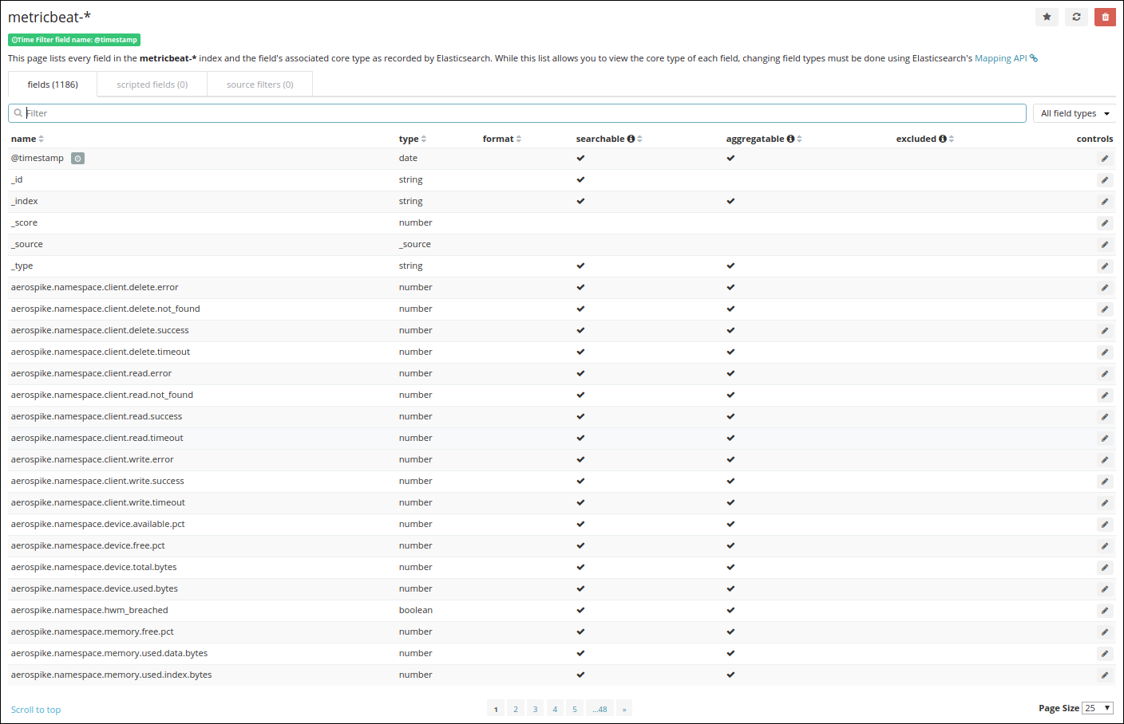Open source filters (0) tab
Screen dimensions: 1124x724
click(259, 85)
